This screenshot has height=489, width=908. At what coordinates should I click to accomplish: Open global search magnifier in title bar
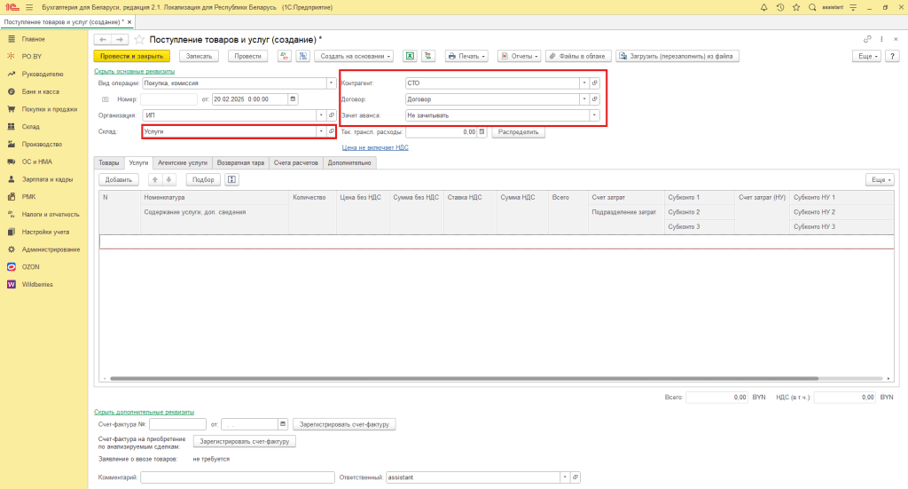click(x=812, y=7)
